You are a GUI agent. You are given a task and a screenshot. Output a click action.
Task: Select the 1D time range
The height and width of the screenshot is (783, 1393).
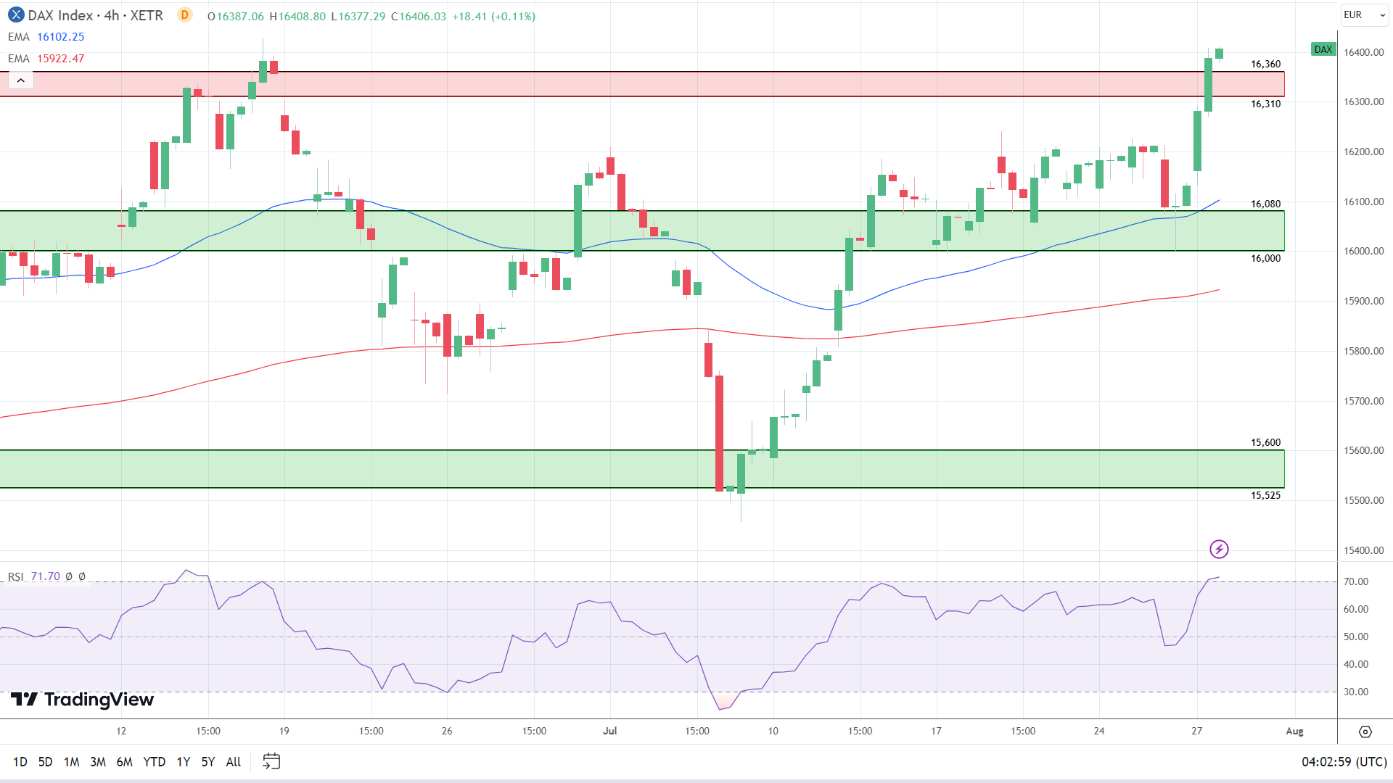20,761
